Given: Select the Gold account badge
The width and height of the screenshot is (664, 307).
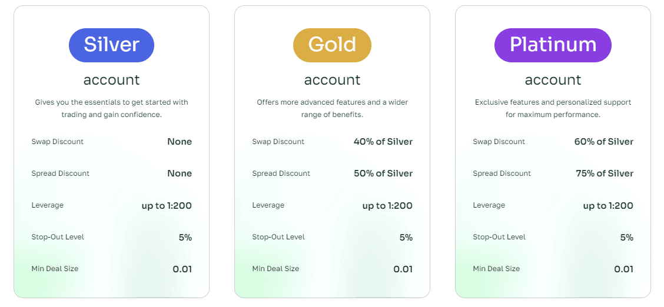Looking at the screenshot, I should tap(332, 45).
